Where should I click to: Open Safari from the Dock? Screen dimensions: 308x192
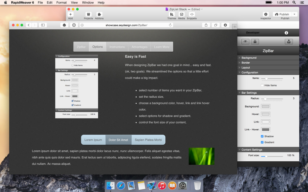click(121, 185)
